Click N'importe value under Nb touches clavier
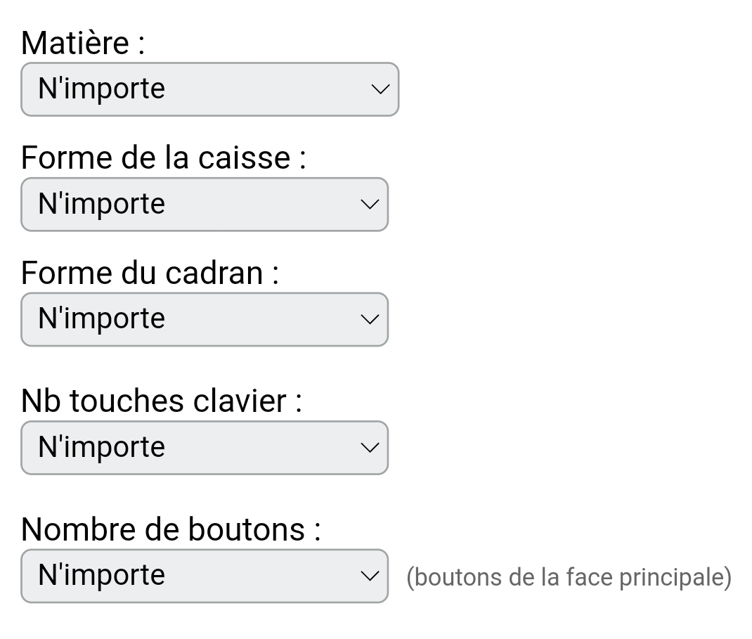 pyautogui.click(x=101, y=448)
